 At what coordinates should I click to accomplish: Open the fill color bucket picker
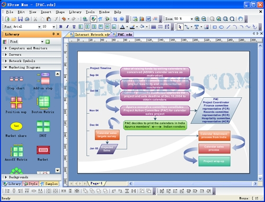pos(142,27)
